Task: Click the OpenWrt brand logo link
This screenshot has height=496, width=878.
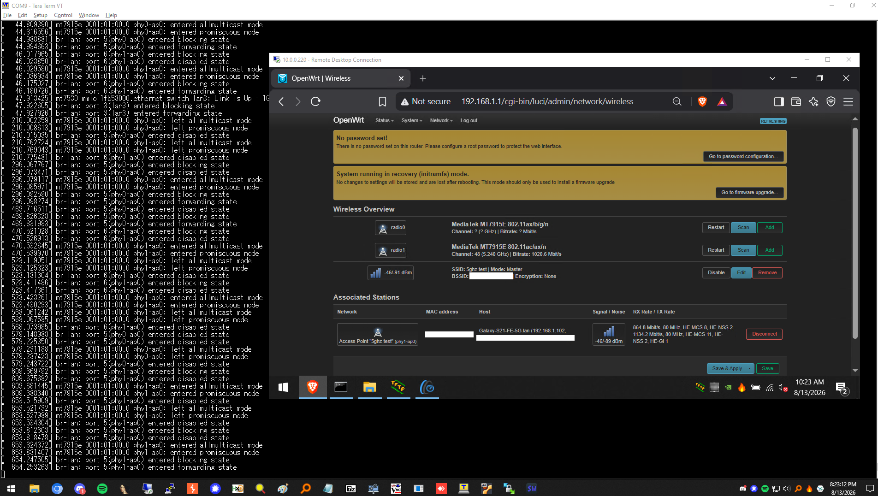Action: 349,120
